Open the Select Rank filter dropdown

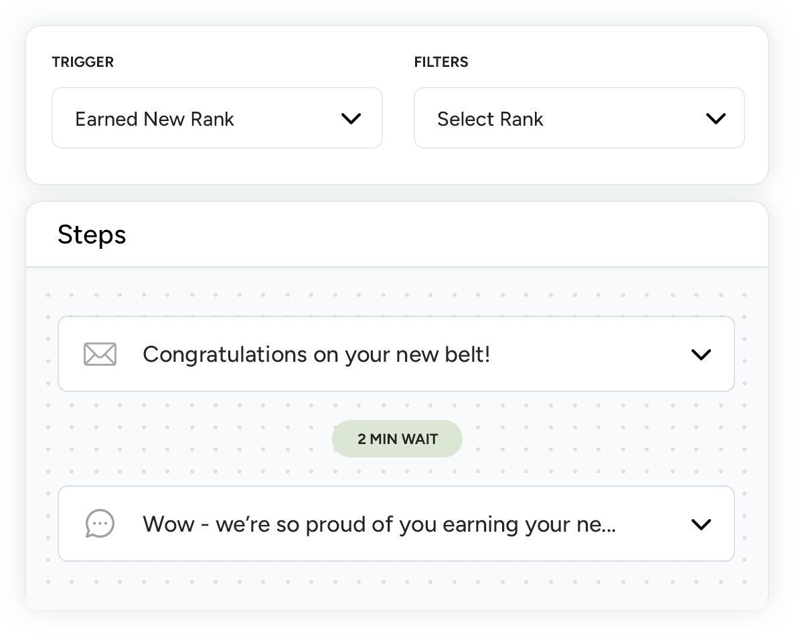[579, 118]
